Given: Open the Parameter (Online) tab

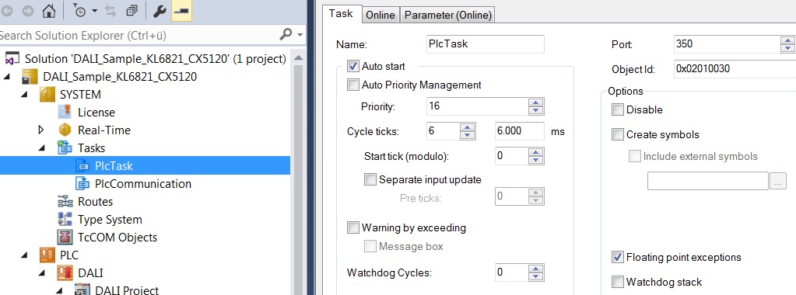Looking at the screenshot, I should coord(447,16).
